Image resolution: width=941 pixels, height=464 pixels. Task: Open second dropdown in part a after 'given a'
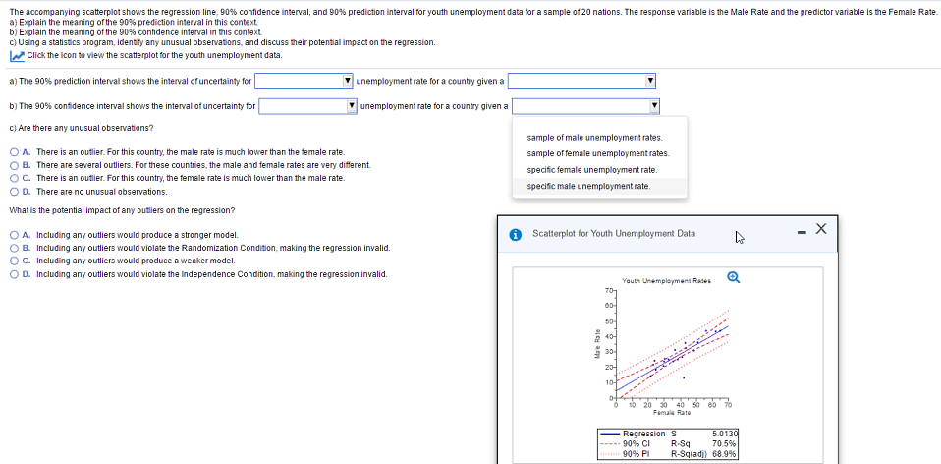[582, 81]
